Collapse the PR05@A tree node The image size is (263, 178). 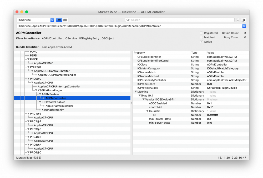pyautogui.click(x=28, y=145)
